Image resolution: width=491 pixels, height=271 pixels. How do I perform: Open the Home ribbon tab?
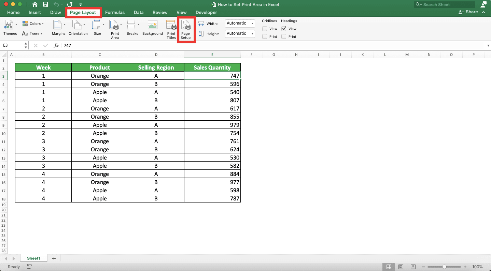[13, 12]
